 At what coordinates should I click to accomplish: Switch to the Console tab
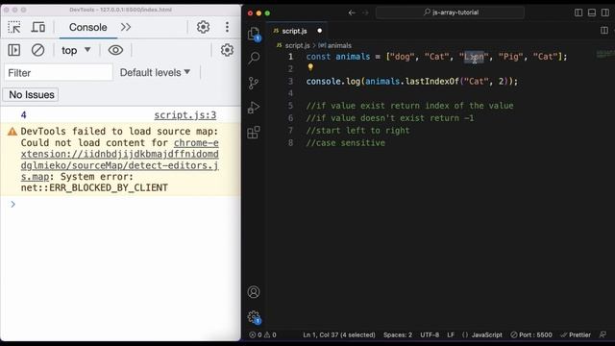point(87,27)
